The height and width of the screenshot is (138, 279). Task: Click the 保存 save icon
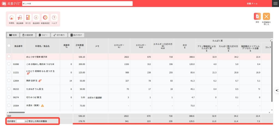click(x=257, y=16)
